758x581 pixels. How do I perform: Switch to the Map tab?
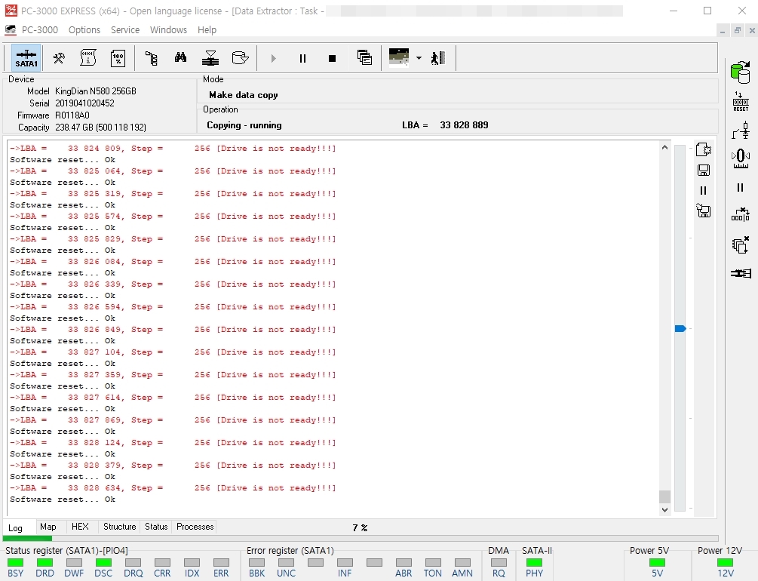[48, 527]
